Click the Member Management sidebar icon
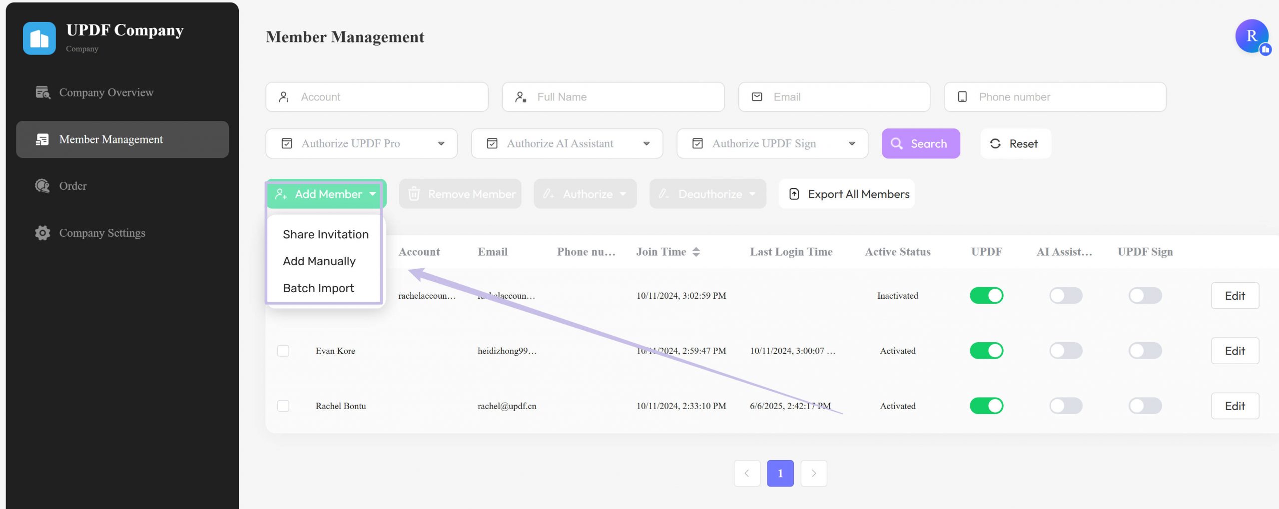Screen dimensions: 1279x509 coord(42,139)
